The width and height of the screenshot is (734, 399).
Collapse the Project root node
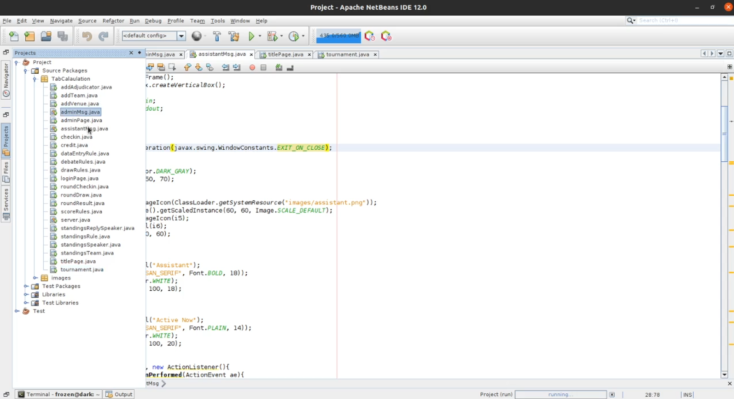pyautogui.click(x=17, y=62)
